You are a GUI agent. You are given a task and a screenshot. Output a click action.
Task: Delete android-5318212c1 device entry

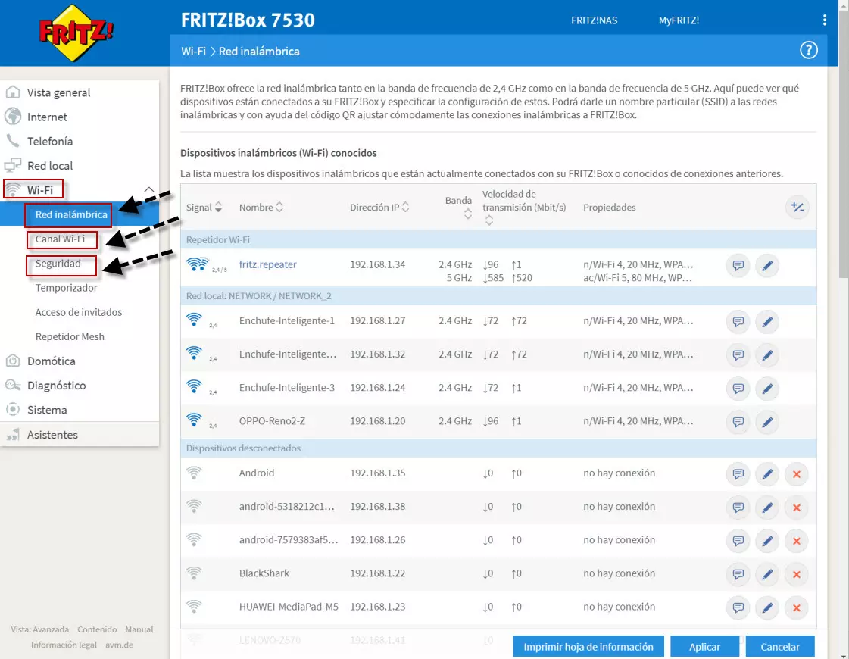tap(797, 508)
